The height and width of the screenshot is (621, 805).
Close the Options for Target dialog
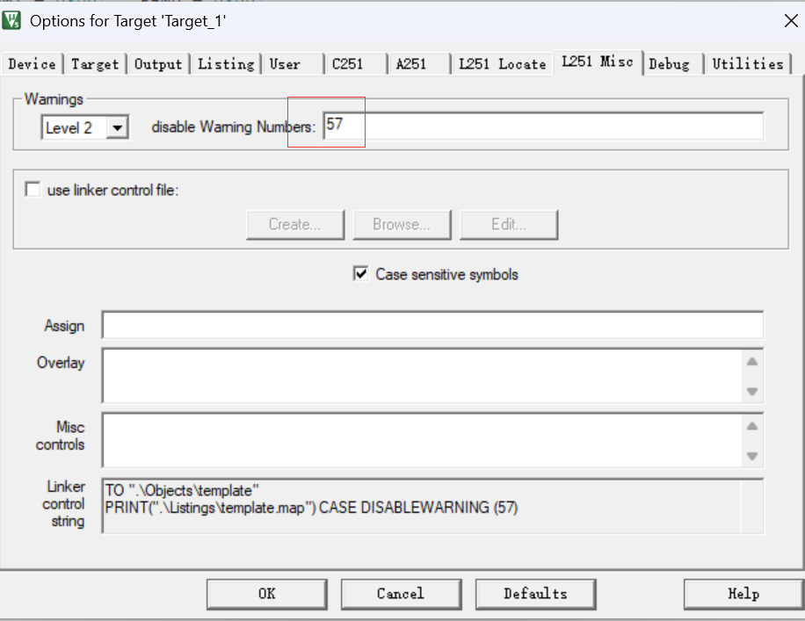coord(791,20)
